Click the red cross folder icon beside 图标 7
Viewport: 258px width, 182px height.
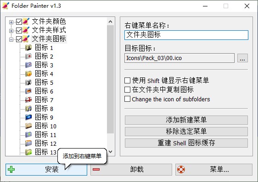[x=28, y=100]
